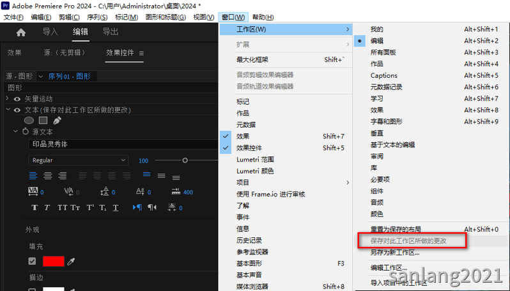This screenshot has width=510, height=291.
Task: Click the leading line-spacing icon
Action: pos(104,191)
